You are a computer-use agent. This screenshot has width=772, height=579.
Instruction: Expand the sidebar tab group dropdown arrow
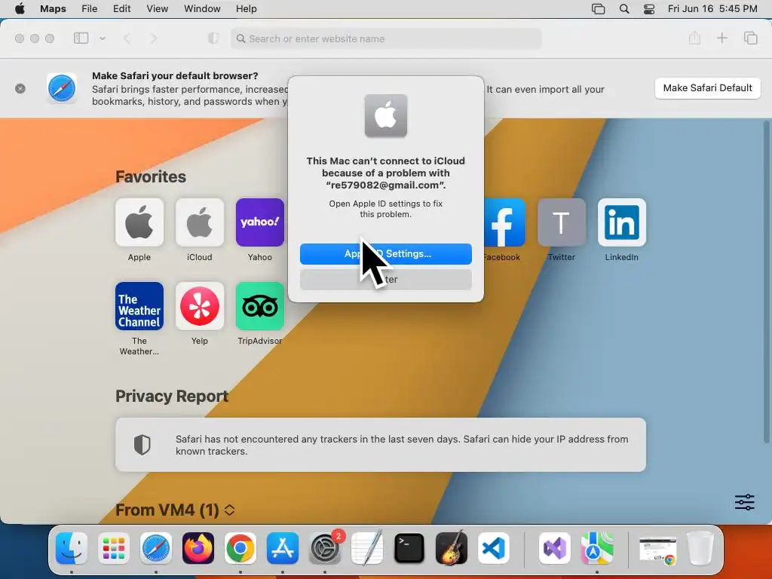pos(103,38)
